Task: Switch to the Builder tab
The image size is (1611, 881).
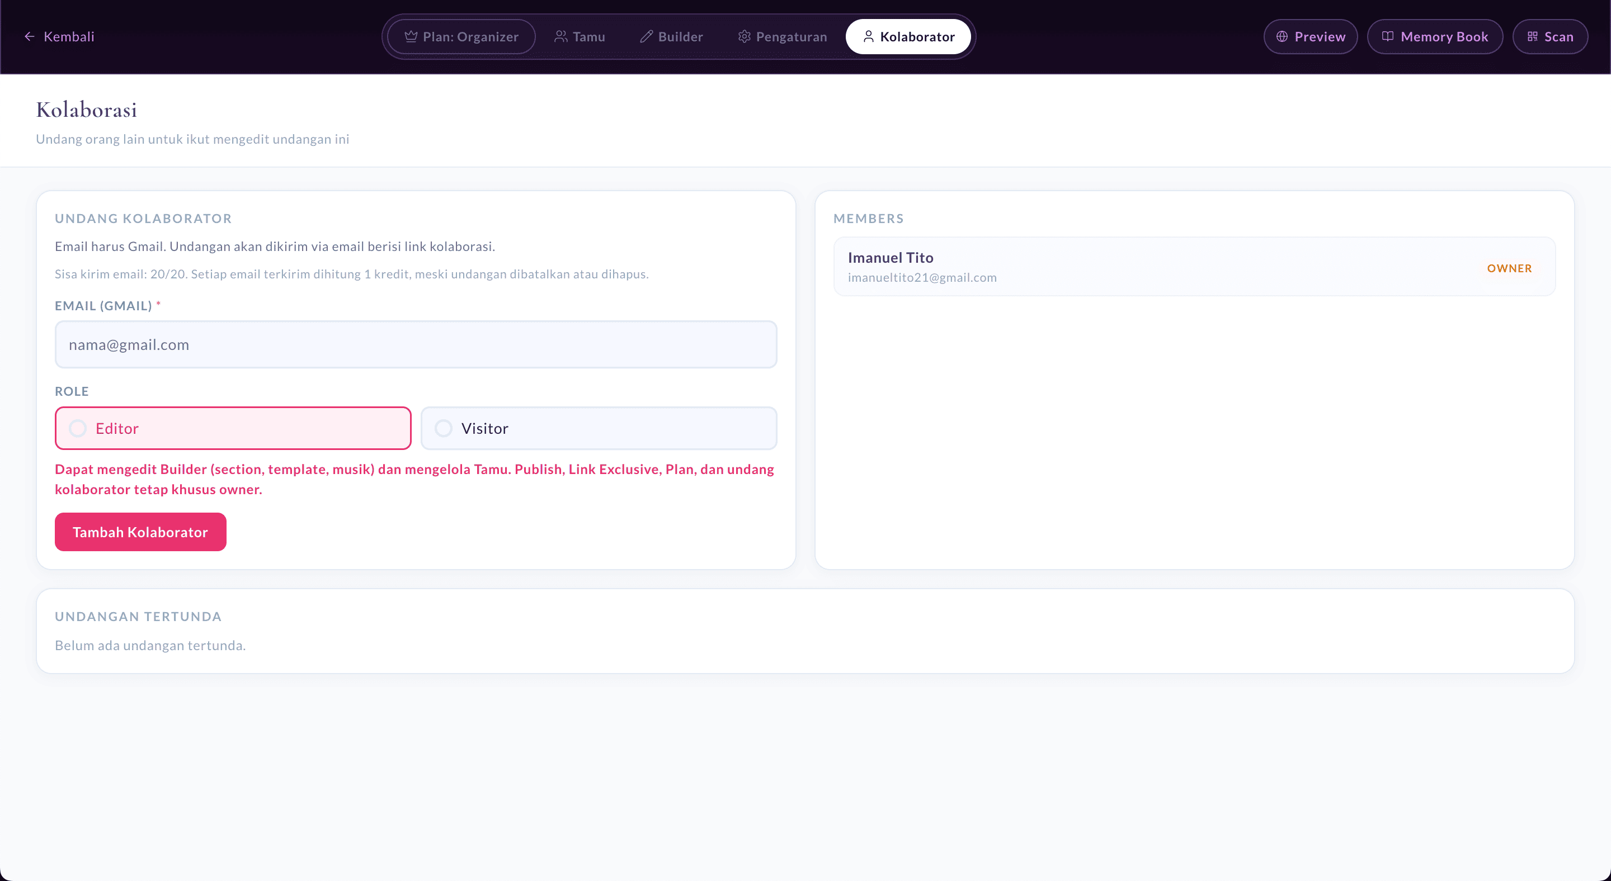Action: 672,37
